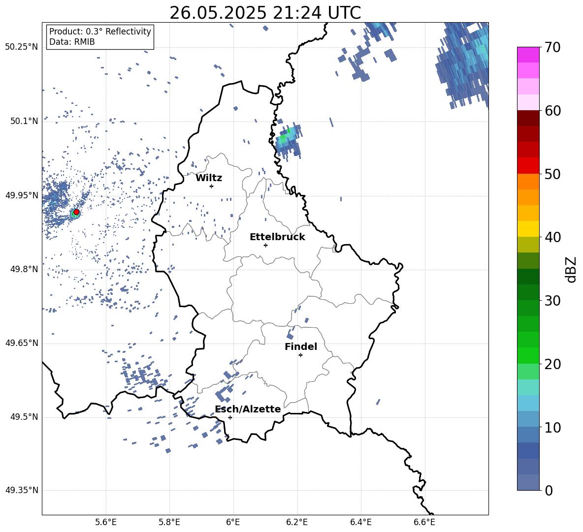583x532 pixels.
Task: Click the 60 colorbar tick label
Action: point(552,111)
